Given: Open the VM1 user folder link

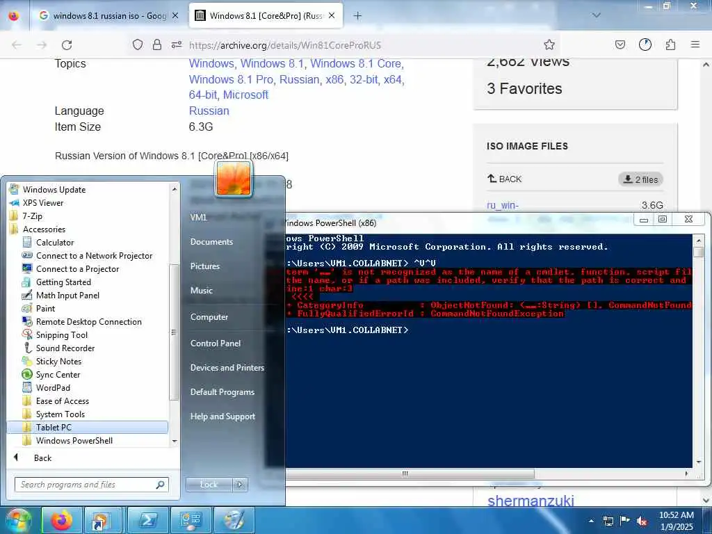Looking at the screenshot, I should coord(198,217).
